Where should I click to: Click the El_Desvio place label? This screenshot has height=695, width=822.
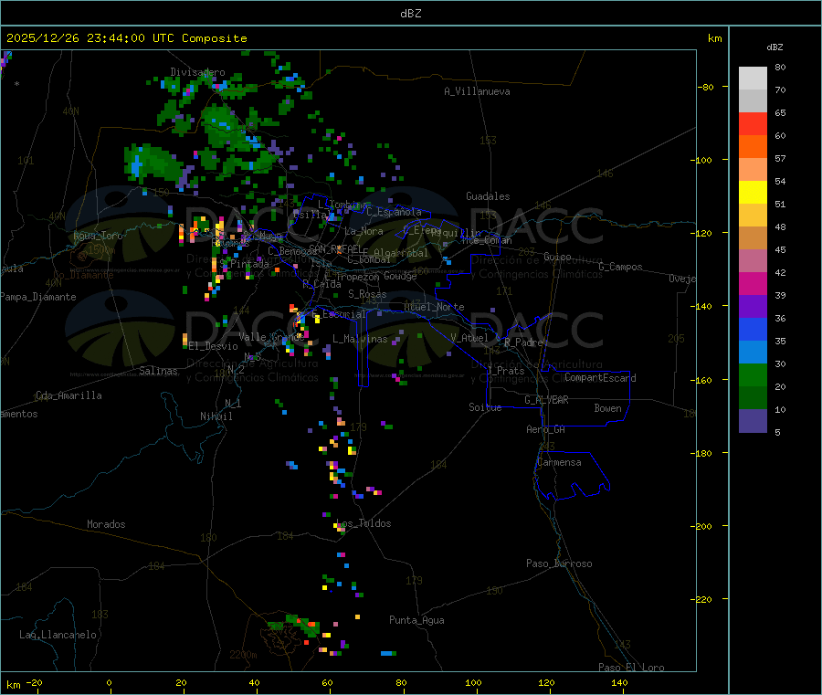click(x=213, y=346)
